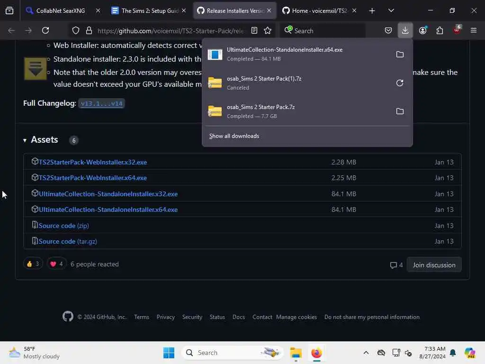Screen dimensions: 485x364
Task: Open Status footer link
Action: tap(217, 317)
